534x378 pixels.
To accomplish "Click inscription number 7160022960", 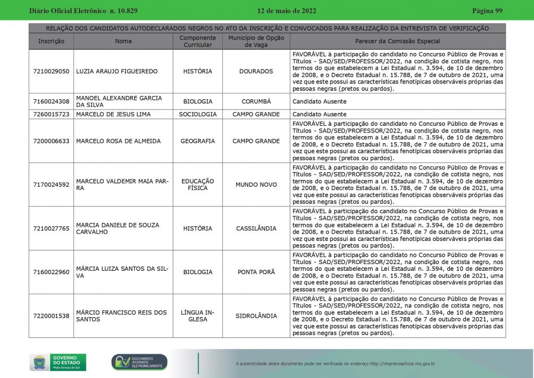I will 51,272.
